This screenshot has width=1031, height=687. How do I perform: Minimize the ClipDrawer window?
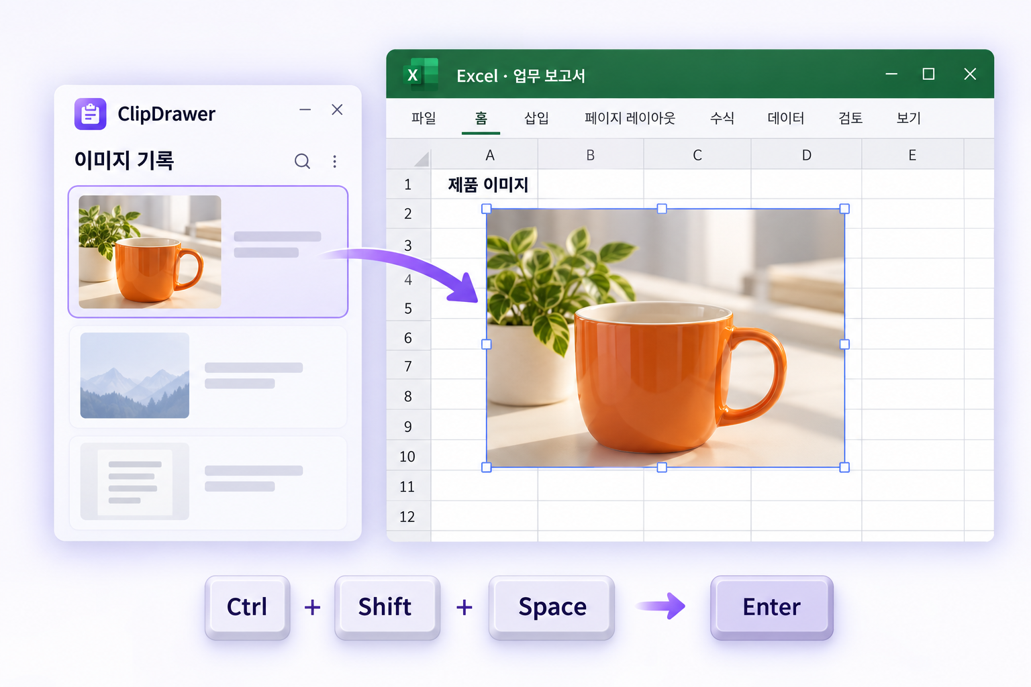(305, 109)
